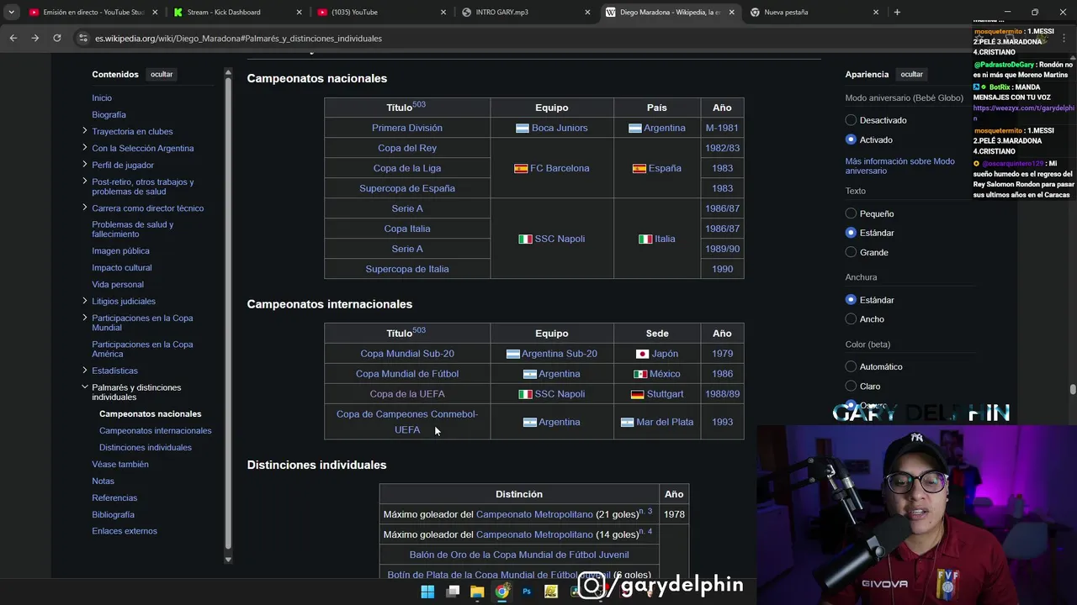Screen dimensions: 1077x605
Task: Select Desactivado for Modo aniversario
Action: point(851,120)
